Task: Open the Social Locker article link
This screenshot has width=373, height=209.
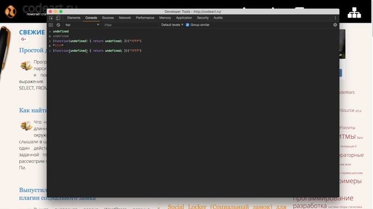Action: [x=227, y=207]
